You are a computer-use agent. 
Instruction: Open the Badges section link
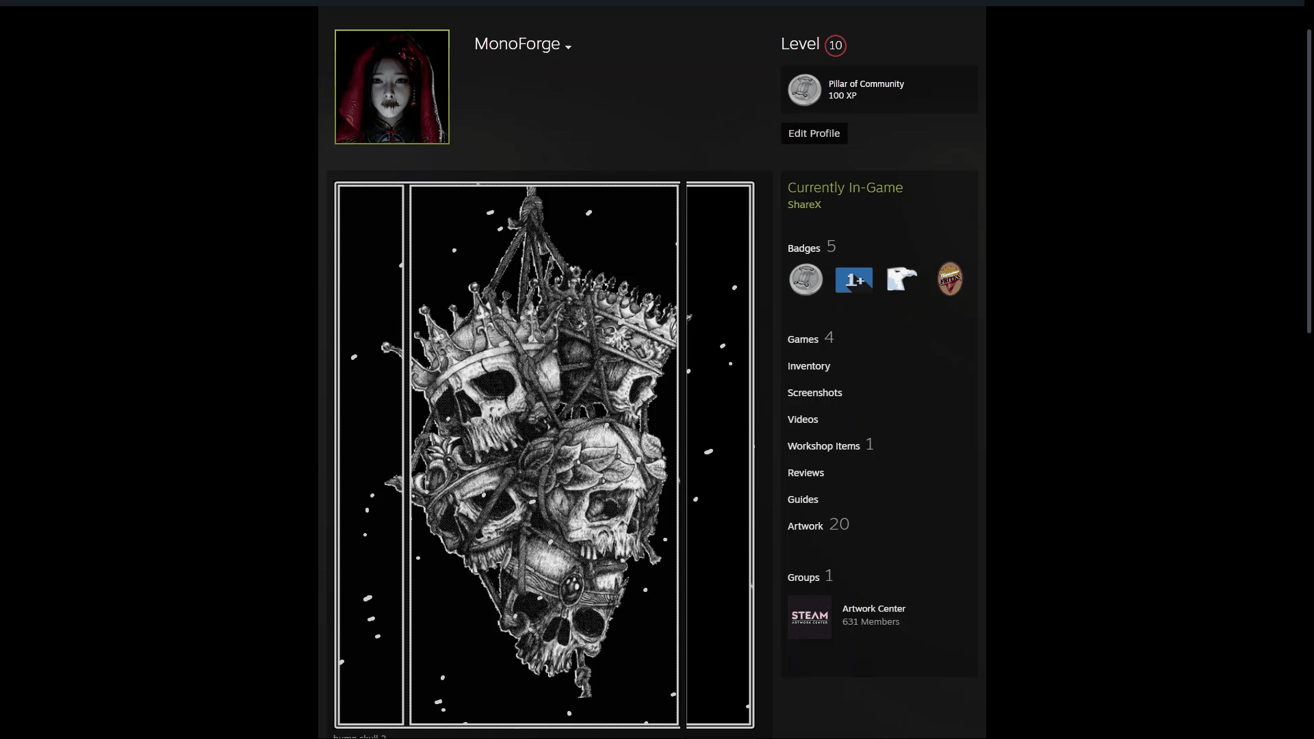[x=803, y=248]
